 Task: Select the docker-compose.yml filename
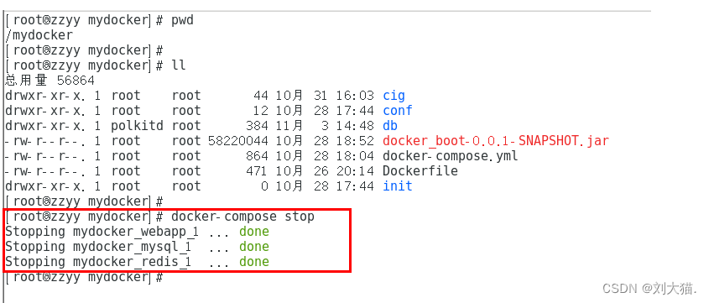click(450, 156)
